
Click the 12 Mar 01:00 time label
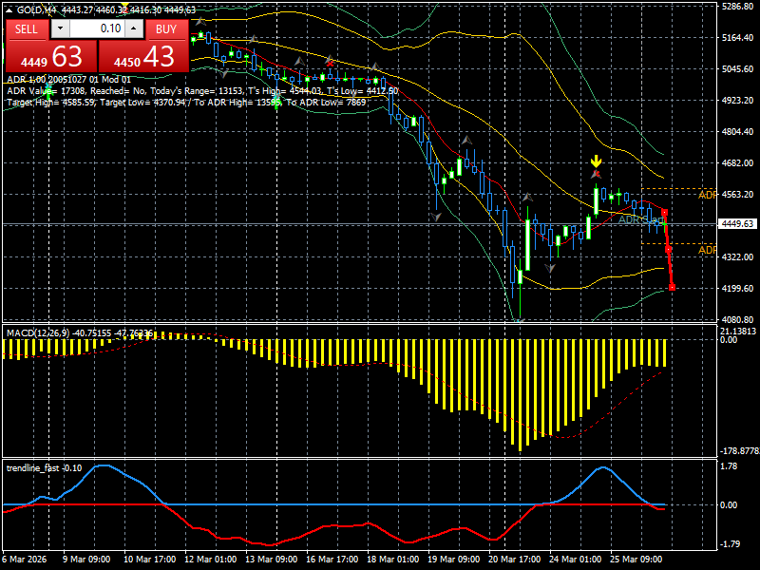tap(211, 560)
